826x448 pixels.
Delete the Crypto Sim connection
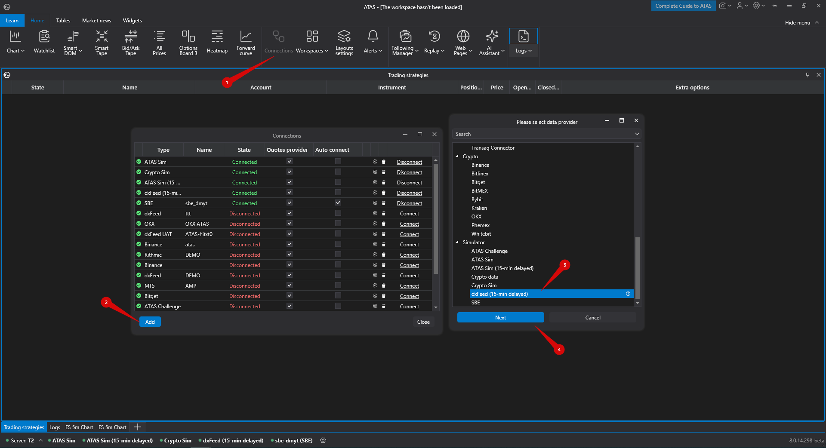point(384,172)
